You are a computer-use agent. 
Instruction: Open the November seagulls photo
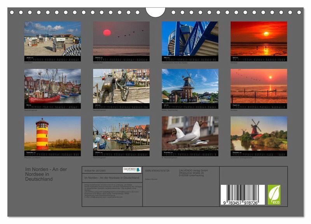tap(190, 134)
